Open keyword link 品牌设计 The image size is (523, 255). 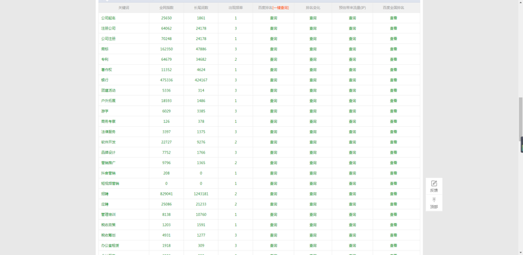tap(108, 152)
